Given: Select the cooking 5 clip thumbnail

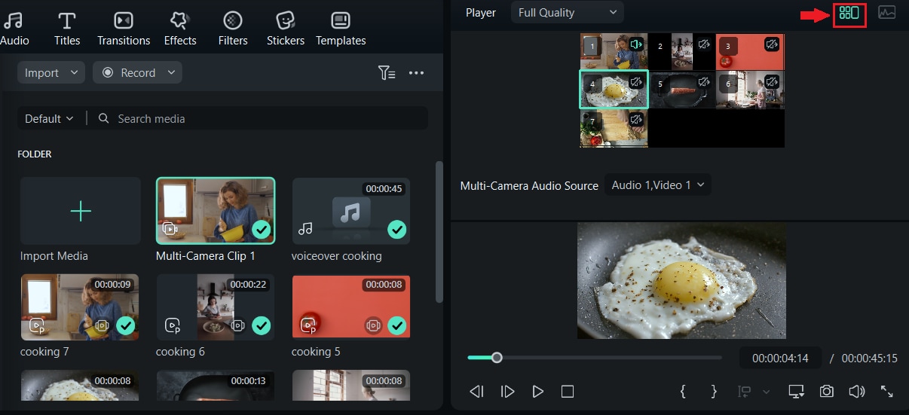Looking at the screenshot, I should coord(351,307).
